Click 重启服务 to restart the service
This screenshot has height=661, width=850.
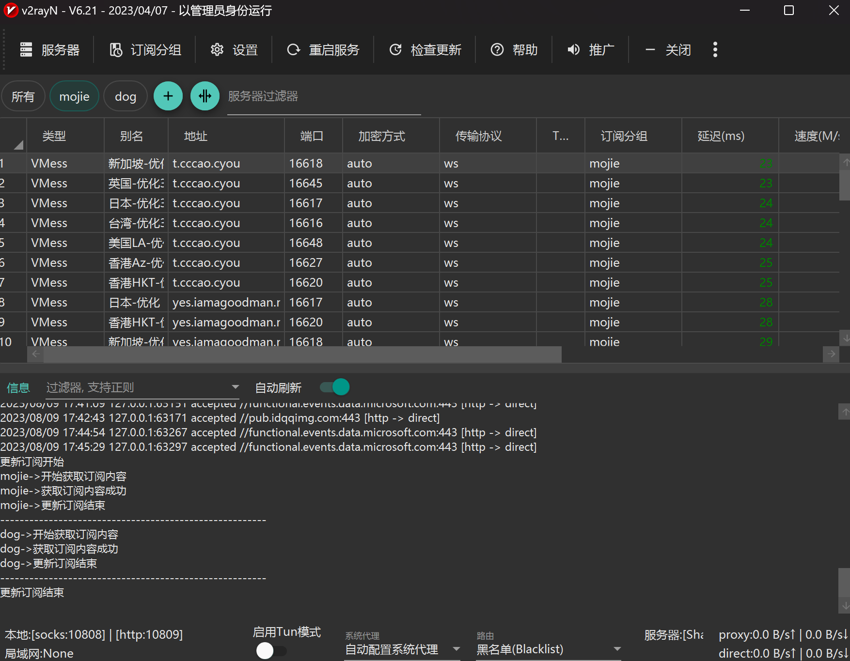pyautogui.click(x=323, y=50)
